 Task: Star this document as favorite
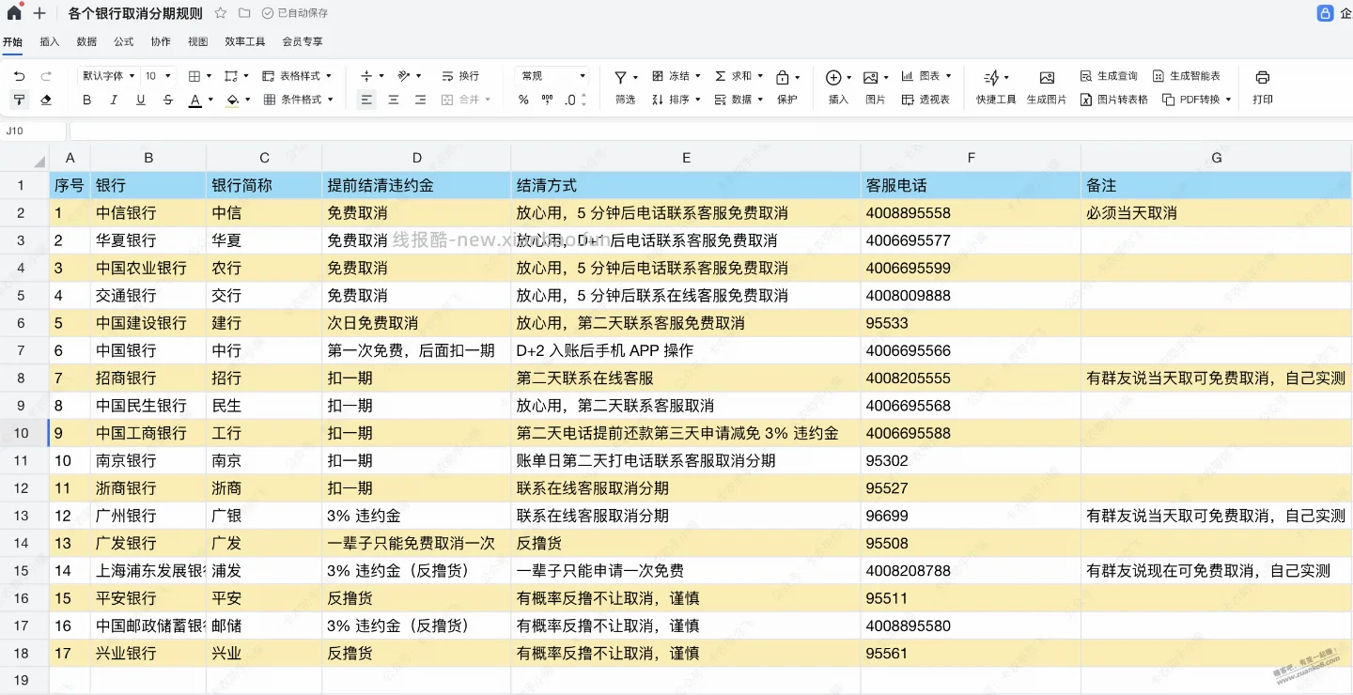click(x=220, y=13)
